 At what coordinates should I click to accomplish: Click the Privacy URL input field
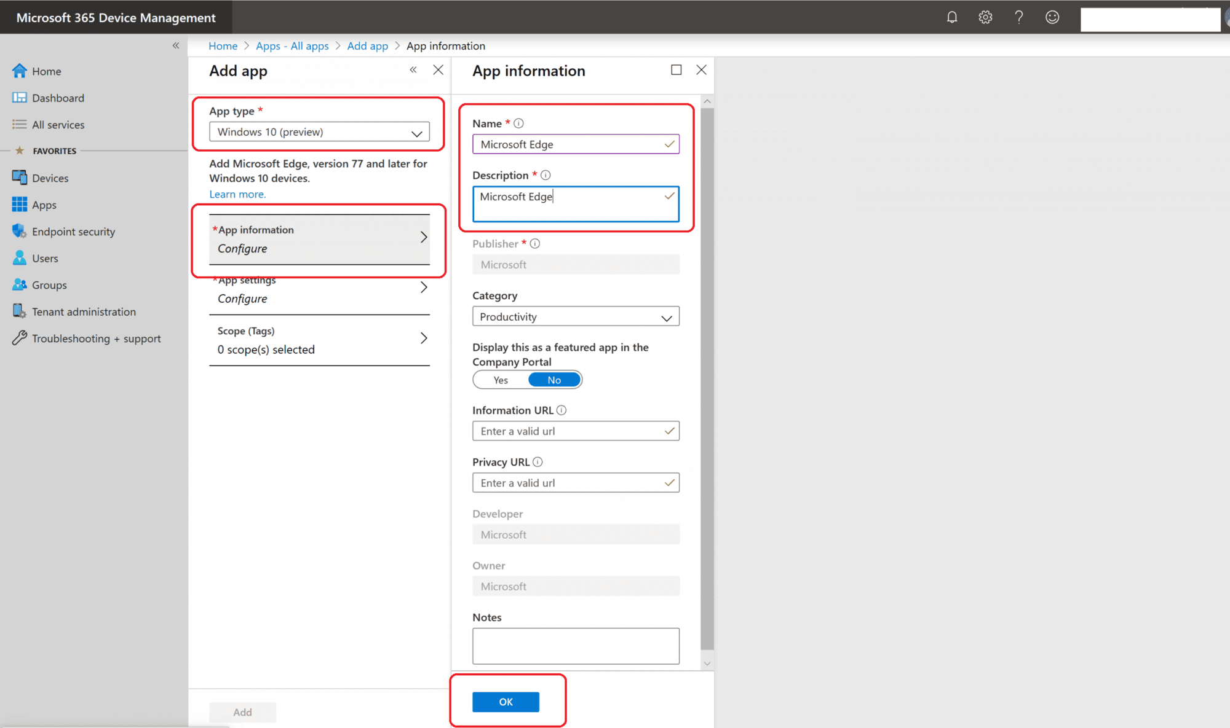(576, 483)
